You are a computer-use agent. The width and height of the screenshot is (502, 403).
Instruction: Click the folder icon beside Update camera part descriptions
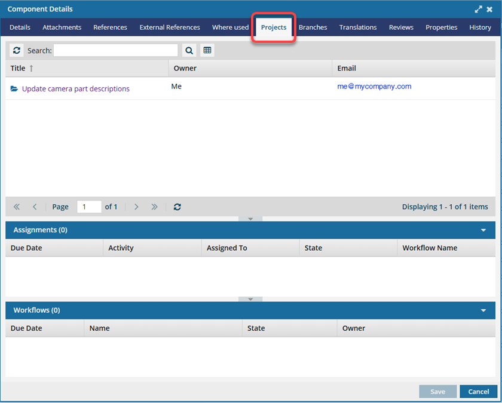point(14,89)
